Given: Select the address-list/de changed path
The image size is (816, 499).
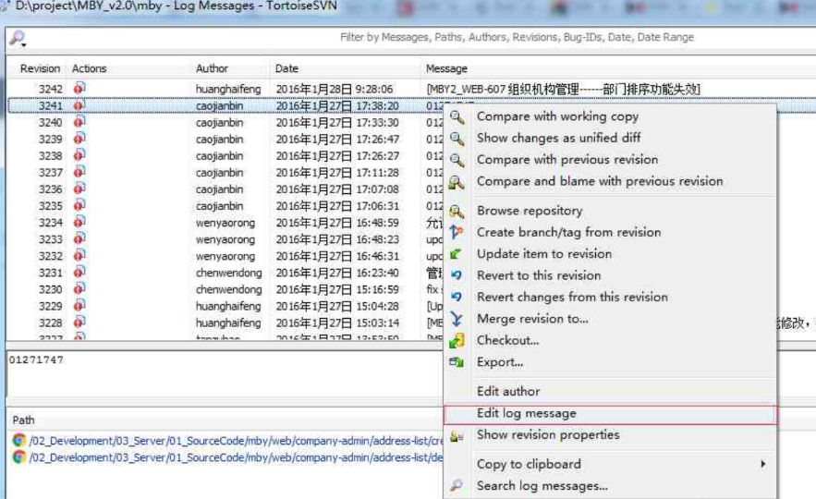Looking at the screenshot, I should tap(237, 457).
